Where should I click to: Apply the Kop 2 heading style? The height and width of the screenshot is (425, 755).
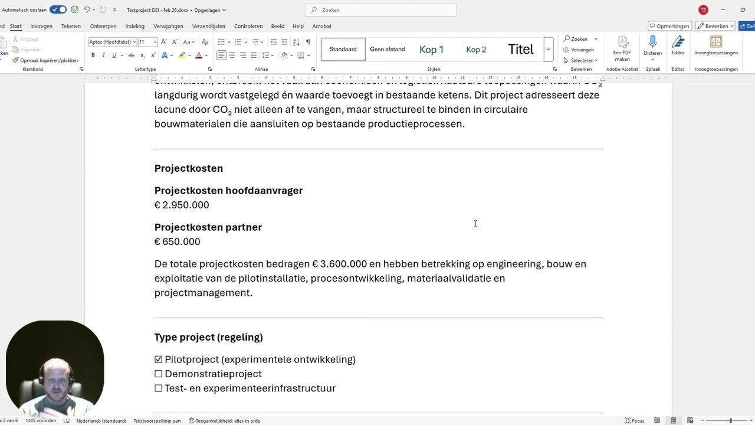476,50
